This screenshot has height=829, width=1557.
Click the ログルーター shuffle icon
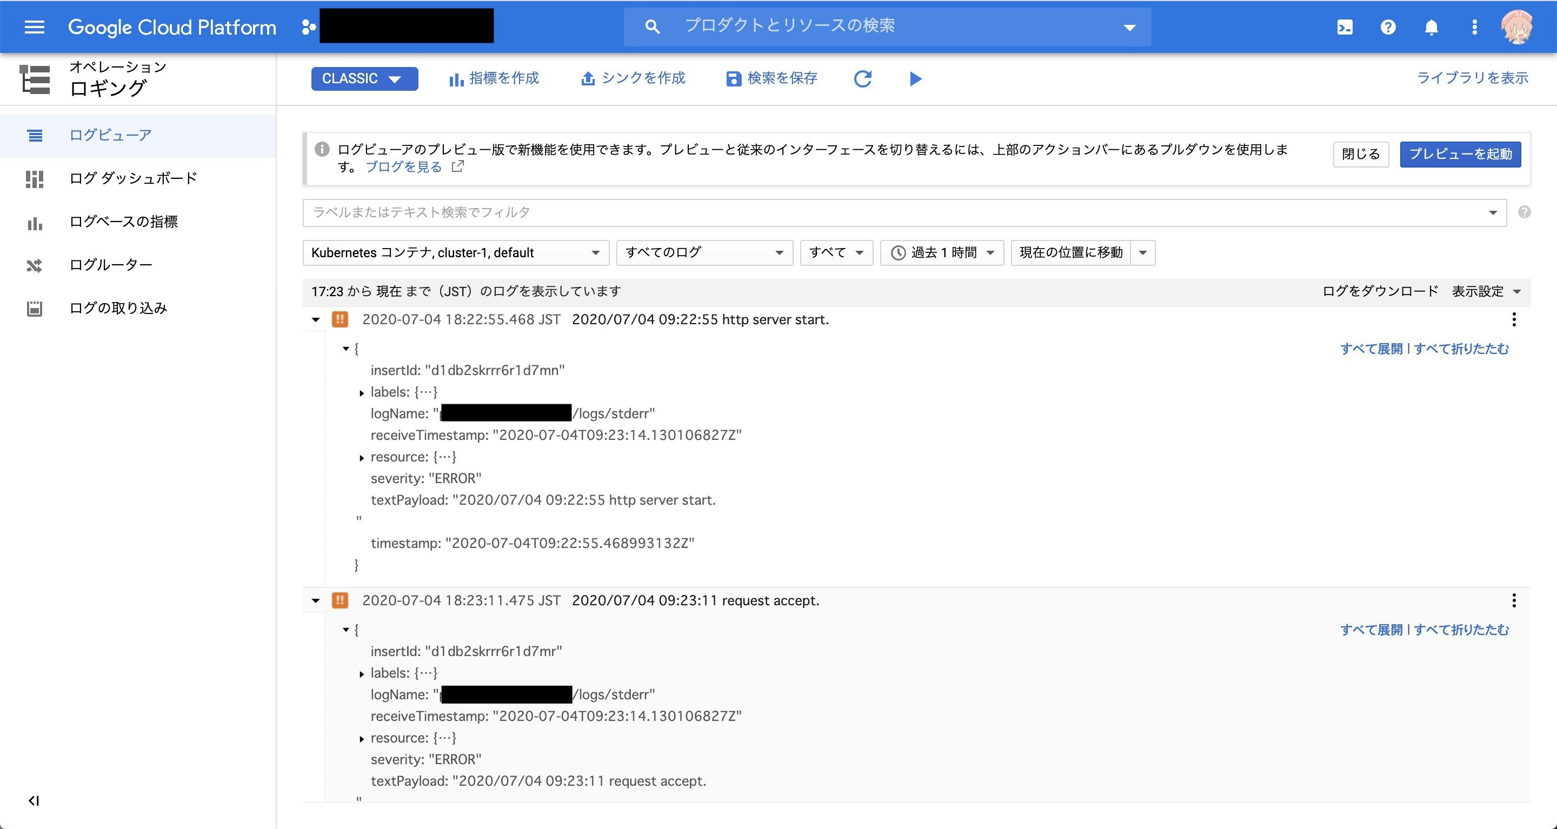click(35, 266)
